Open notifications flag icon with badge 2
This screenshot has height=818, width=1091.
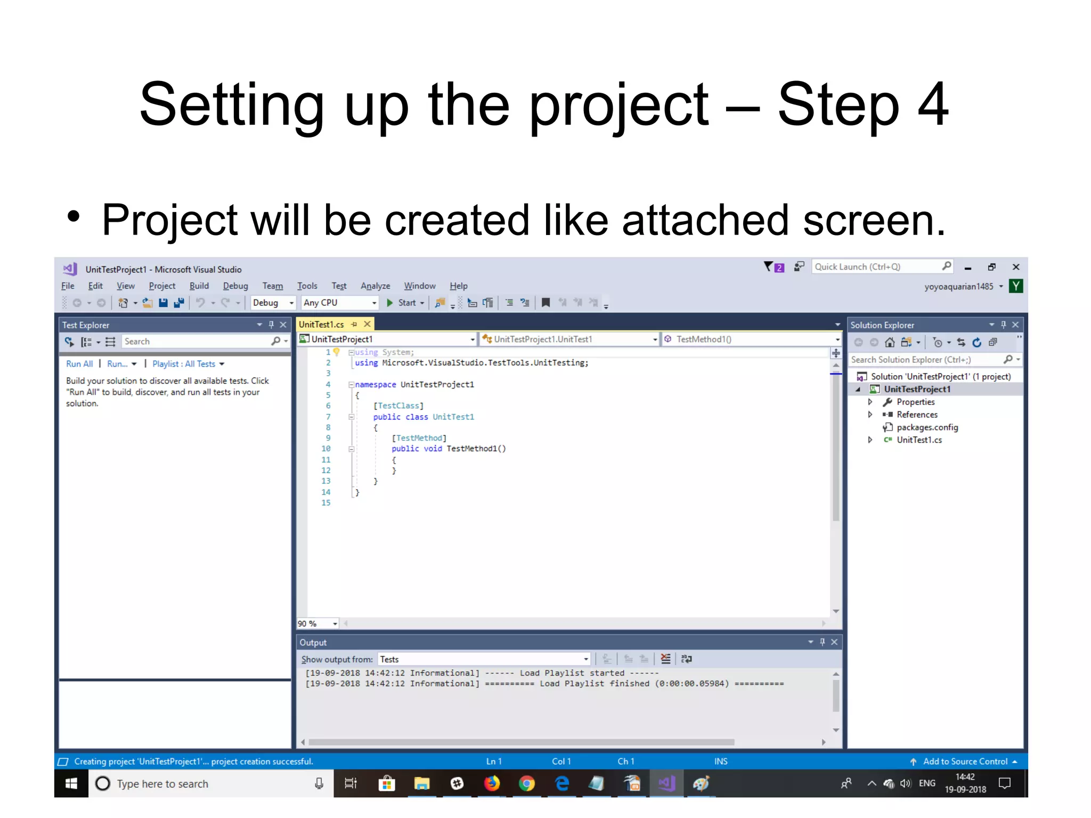click(774, 267)
